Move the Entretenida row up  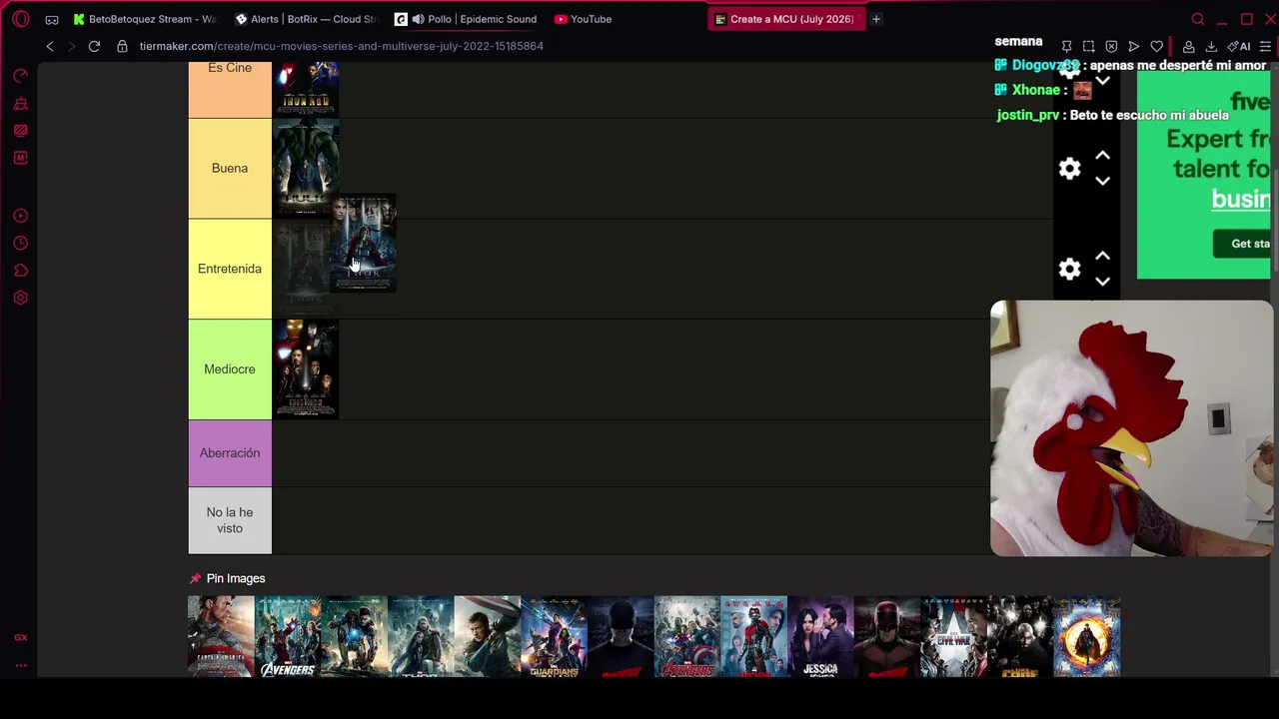click(1102, 256)
